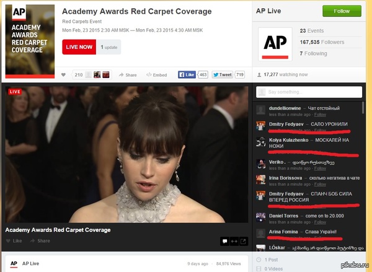
Task: Like the video under the player
Action: 14,240
